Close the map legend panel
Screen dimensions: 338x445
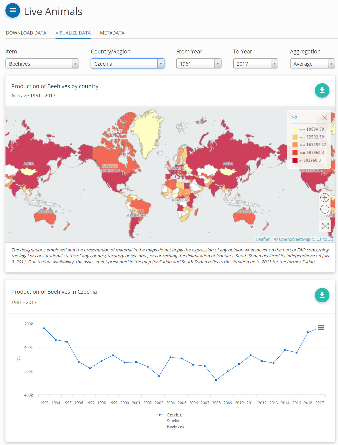[325, 118]
